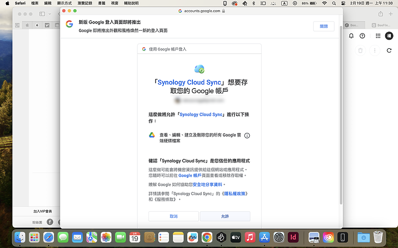Open the 編輯 menu
Image resolution: width=398 pixels, height=248 pixels.
point(48,3)
